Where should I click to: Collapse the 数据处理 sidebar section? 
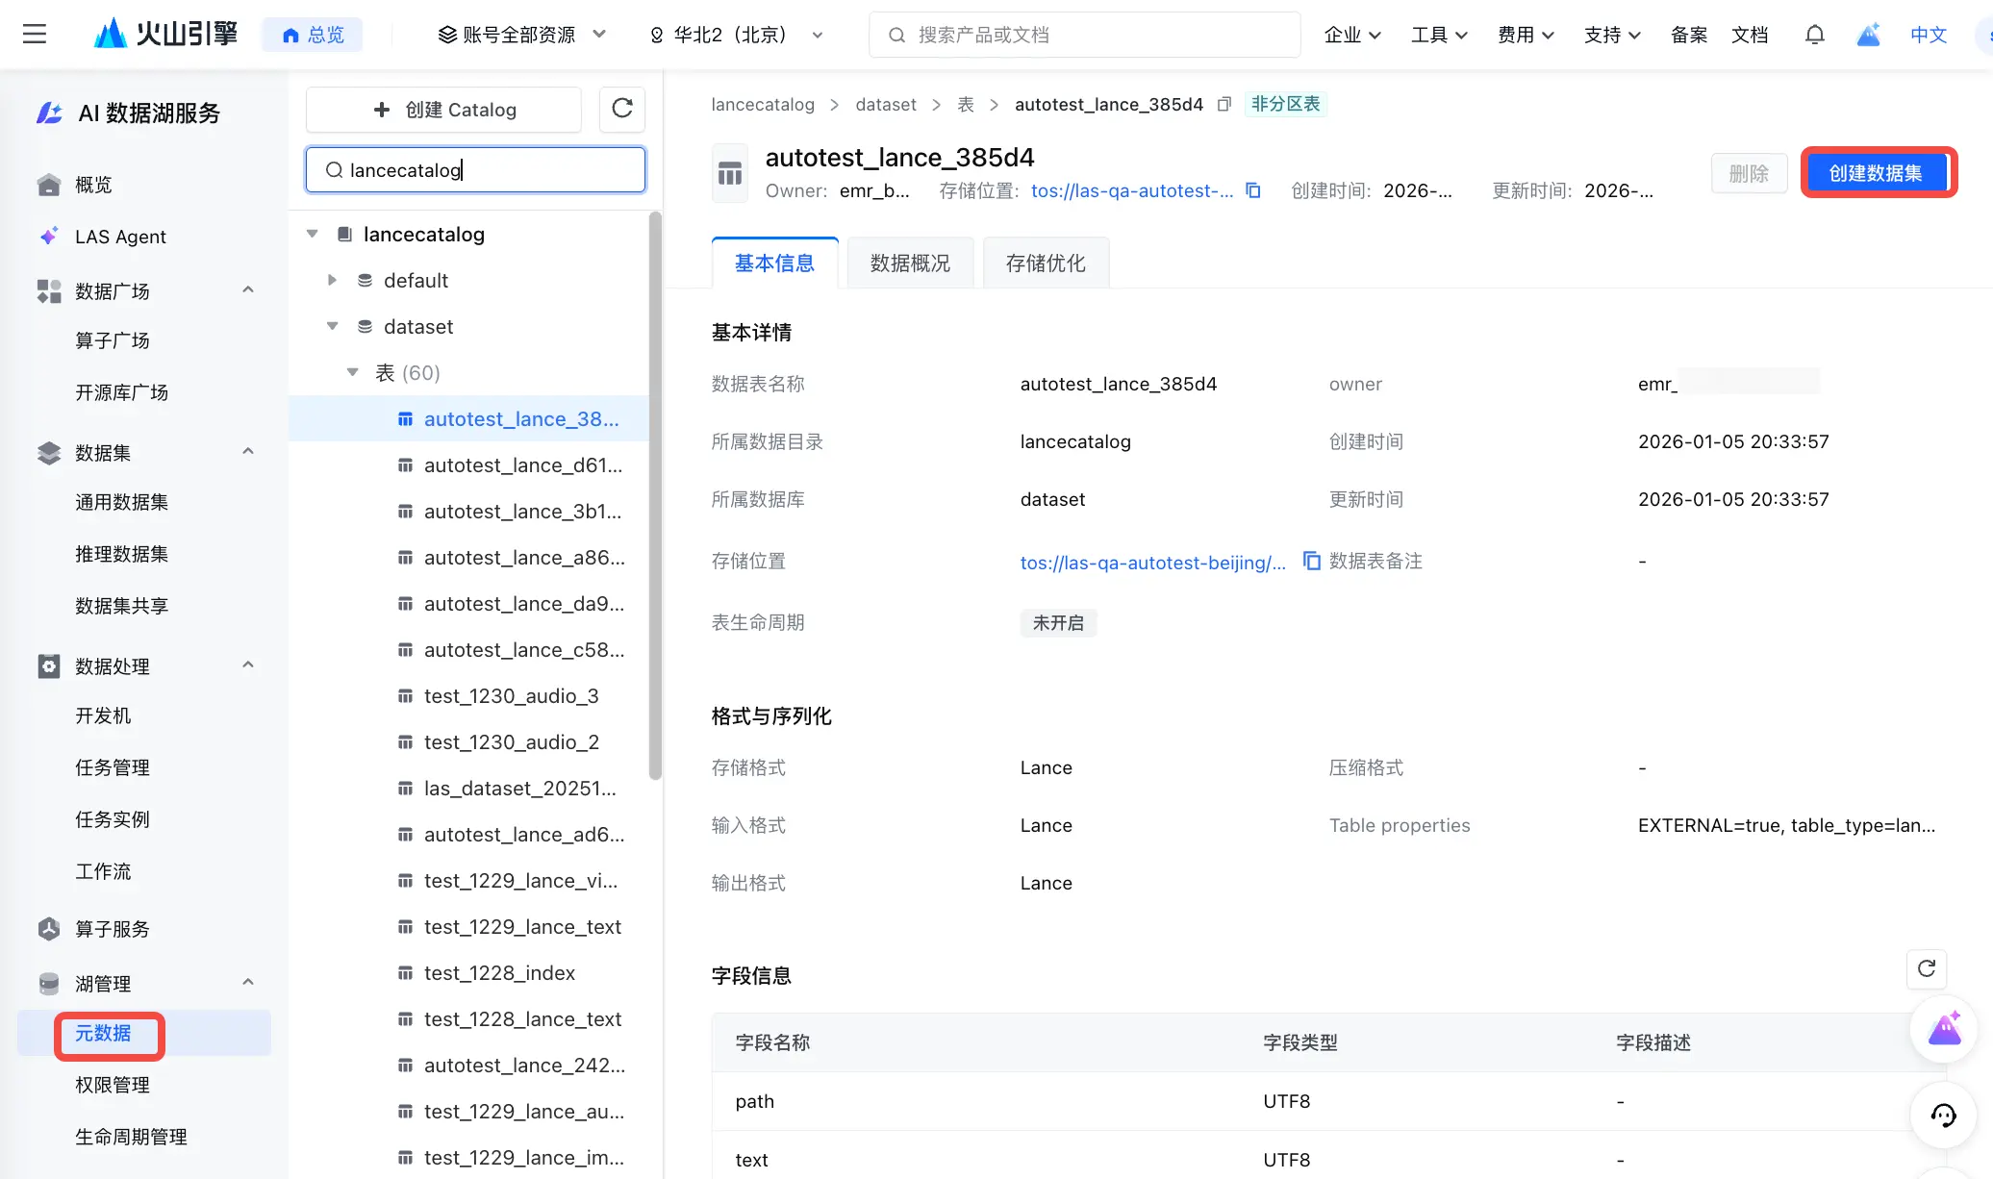[248, 665]
